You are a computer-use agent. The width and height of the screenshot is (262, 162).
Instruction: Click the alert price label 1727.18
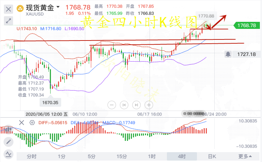click(246, 54)
